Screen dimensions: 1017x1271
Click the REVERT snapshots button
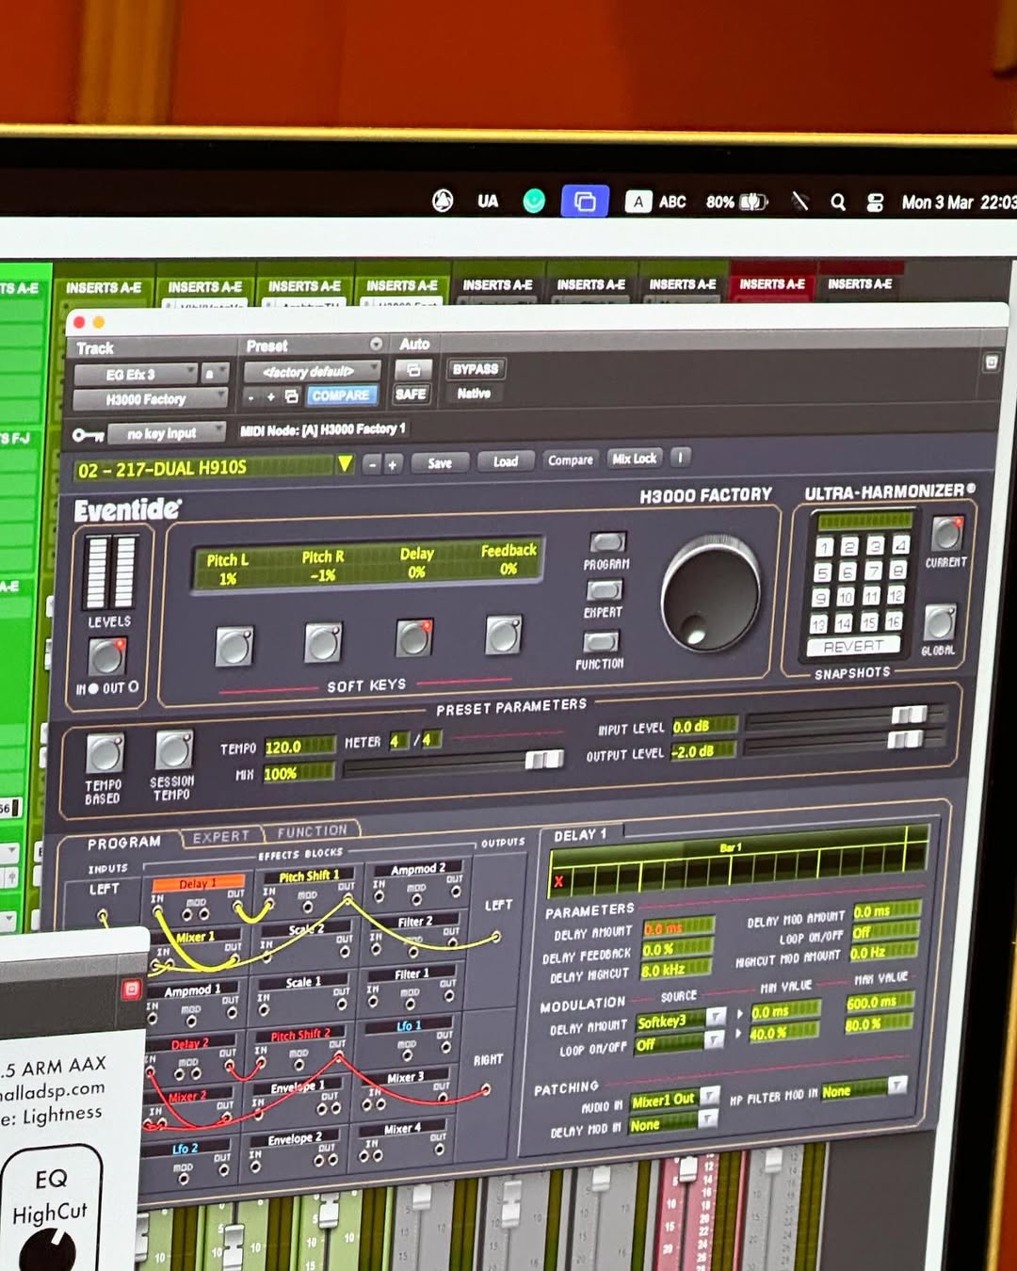[853, 647]
